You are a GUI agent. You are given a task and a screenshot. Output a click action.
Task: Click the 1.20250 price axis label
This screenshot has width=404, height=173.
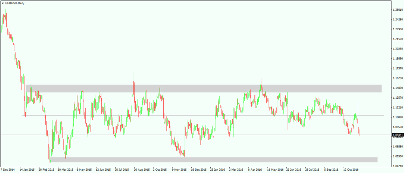pyautogui.click(x=397, y=49)
